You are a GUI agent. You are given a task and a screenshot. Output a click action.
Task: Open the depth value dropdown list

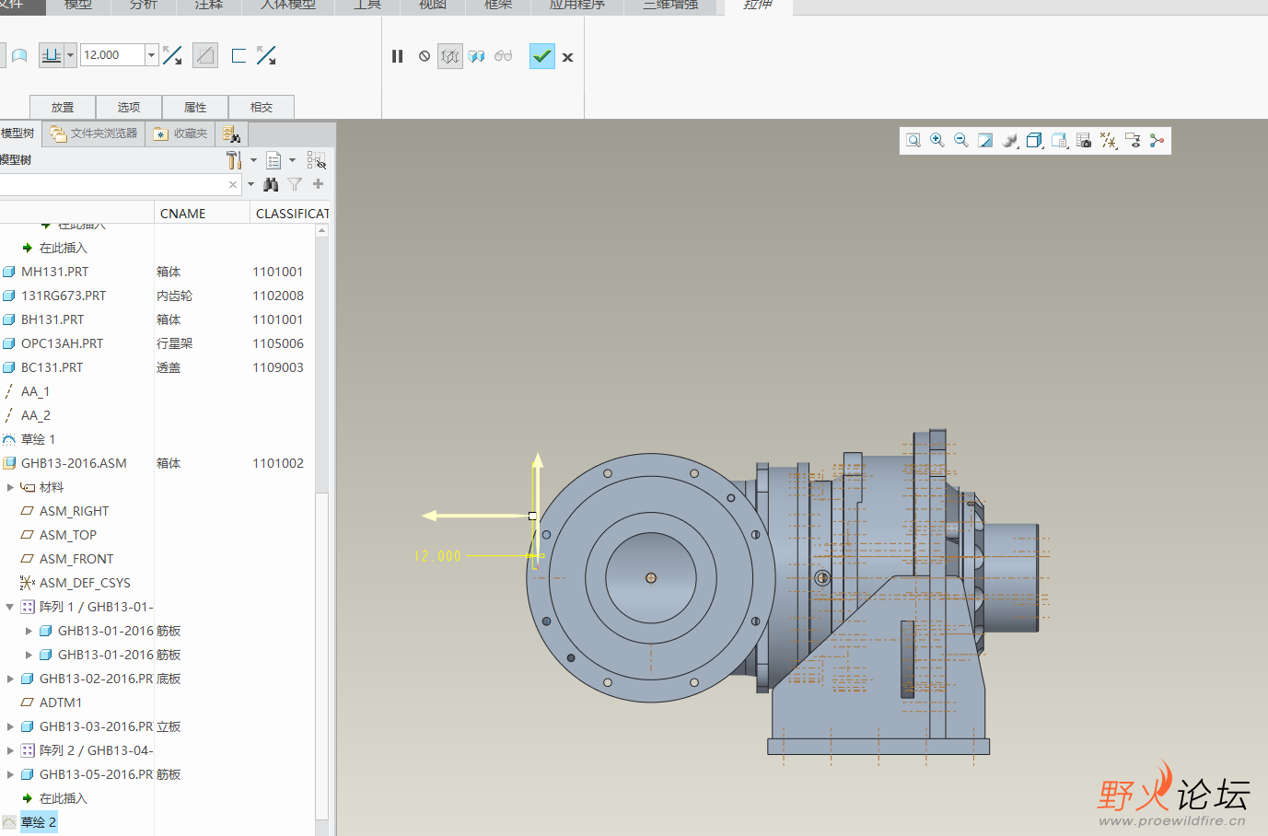point(152,55)
